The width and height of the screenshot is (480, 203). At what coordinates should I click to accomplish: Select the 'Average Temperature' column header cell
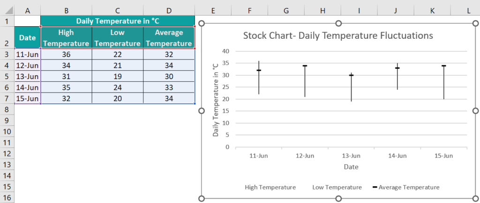(x=169, y=37)
